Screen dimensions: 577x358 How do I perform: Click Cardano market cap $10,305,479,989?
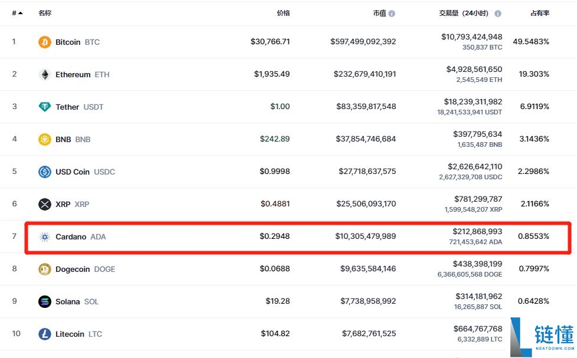click(365, 236)
